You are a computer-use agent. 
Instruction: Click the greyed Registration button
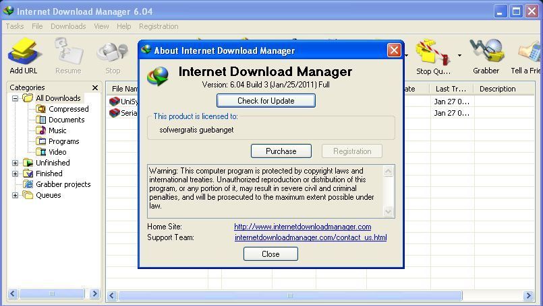(x=352, y=151)
